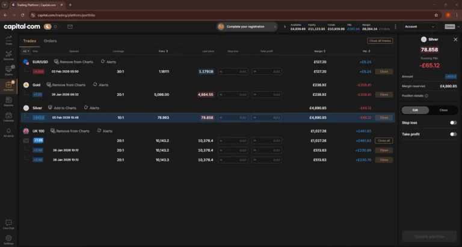Open the Discover section in the sidebar

(8, 56)
